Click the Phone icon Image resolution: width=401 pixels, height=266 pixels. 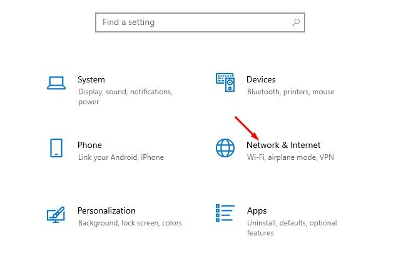(x=56, y=148)
